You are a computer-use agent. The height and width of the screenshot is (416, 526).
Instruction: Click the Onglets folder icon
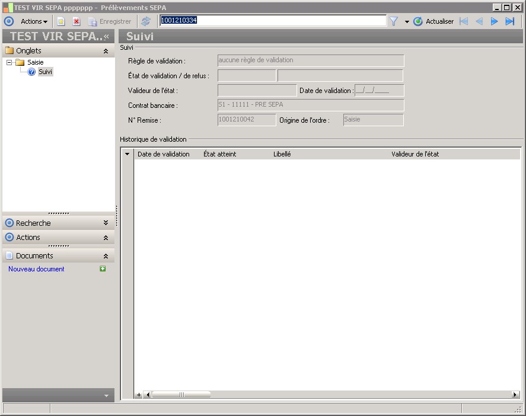(9, 50)
